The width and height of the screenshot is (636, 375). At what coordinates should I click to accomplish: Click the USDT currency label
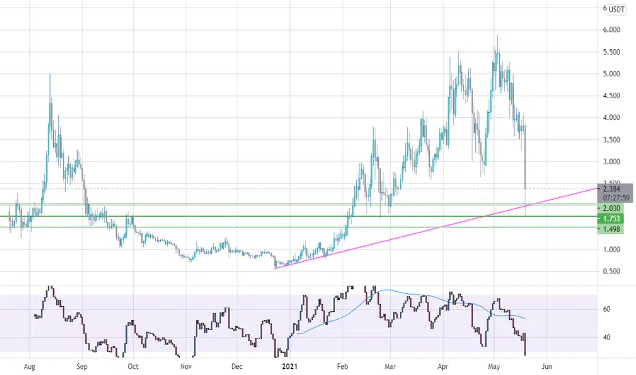click(x=616, y=10)
